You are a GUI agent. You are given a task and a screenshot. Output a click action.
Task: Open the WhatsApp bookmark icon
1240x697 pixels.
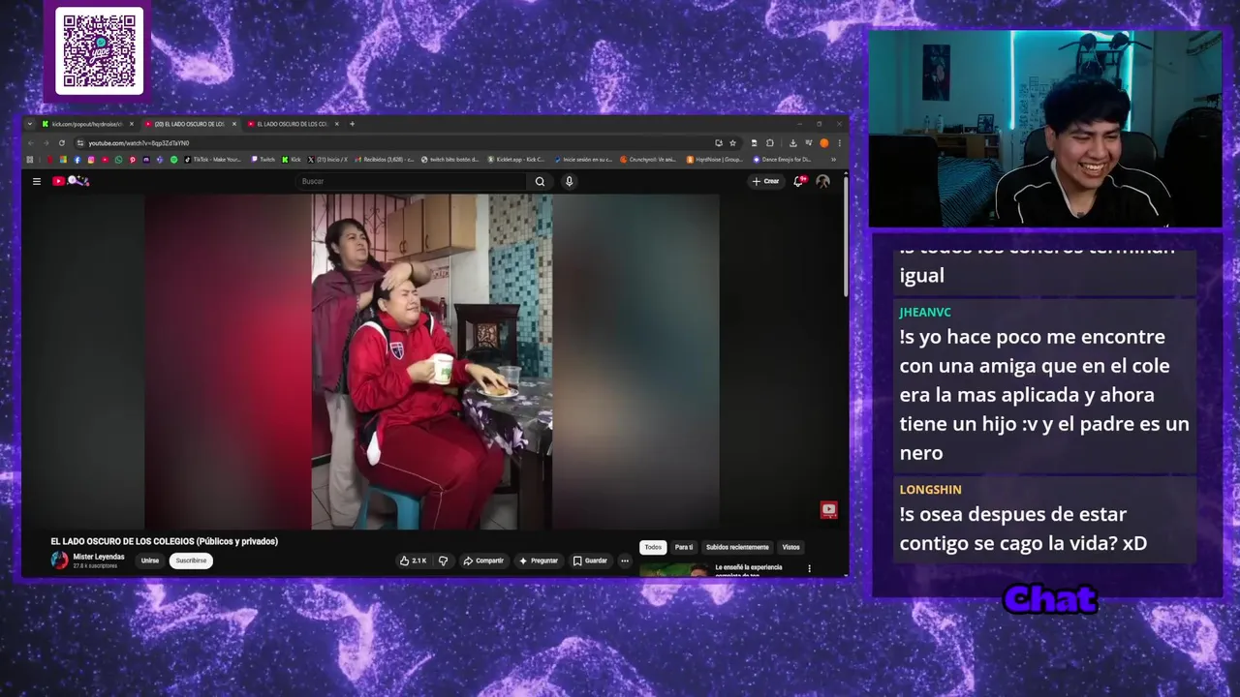(118, 160)
